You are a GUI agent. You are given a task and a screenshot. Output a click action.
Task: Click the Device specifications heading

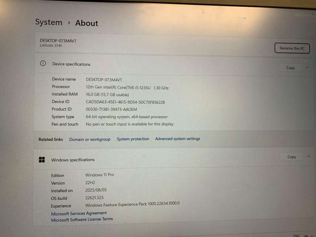coord(71,64)
